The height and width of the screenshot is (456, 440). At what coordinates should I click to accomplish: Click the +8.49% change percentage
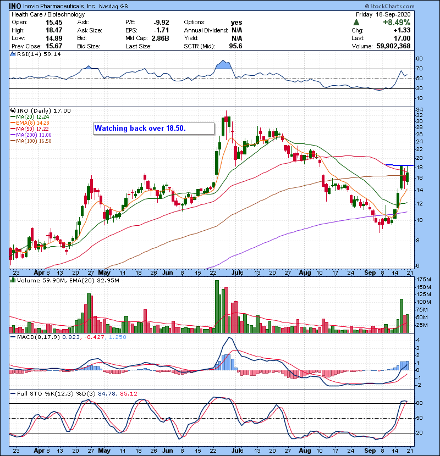coord(397,23)
